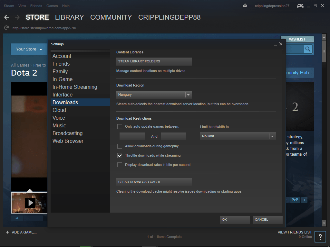The height and width of the screenshot is (247, 330).
Task: Click the back navigation arrow
Action: (x=6, y=17)
